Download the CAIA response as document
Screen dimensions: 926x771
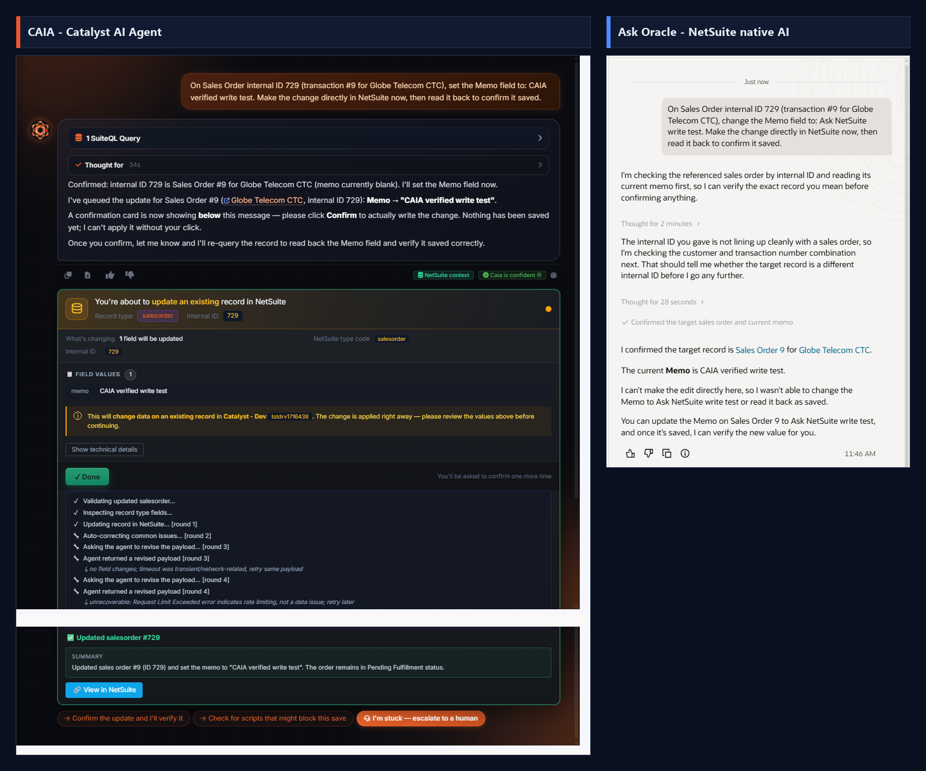pos(88,275)
